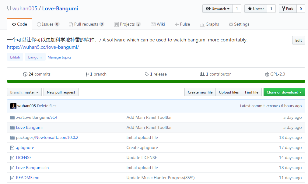
Task: View stargazers count next to Unstar
Action: [271, 9]
